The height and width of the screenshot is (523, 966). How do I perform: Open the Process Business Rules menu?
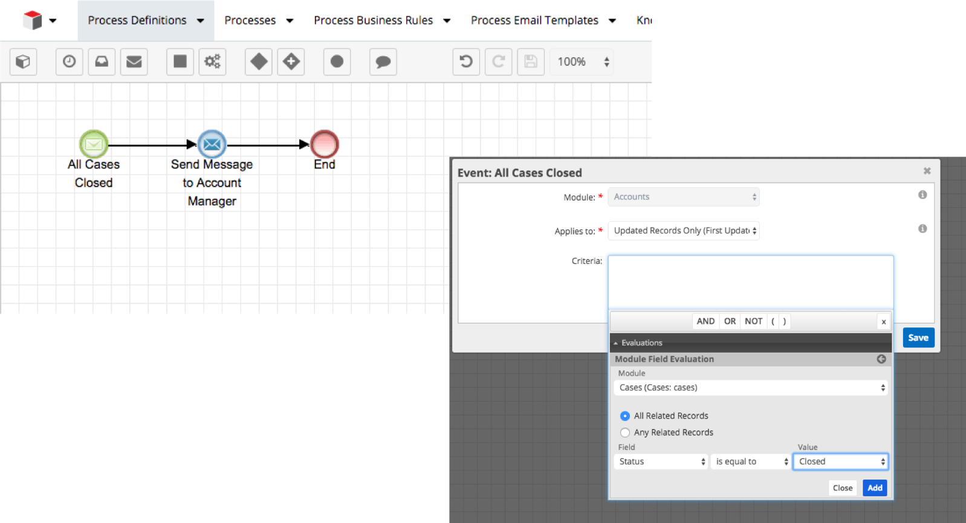click(381, 21)
